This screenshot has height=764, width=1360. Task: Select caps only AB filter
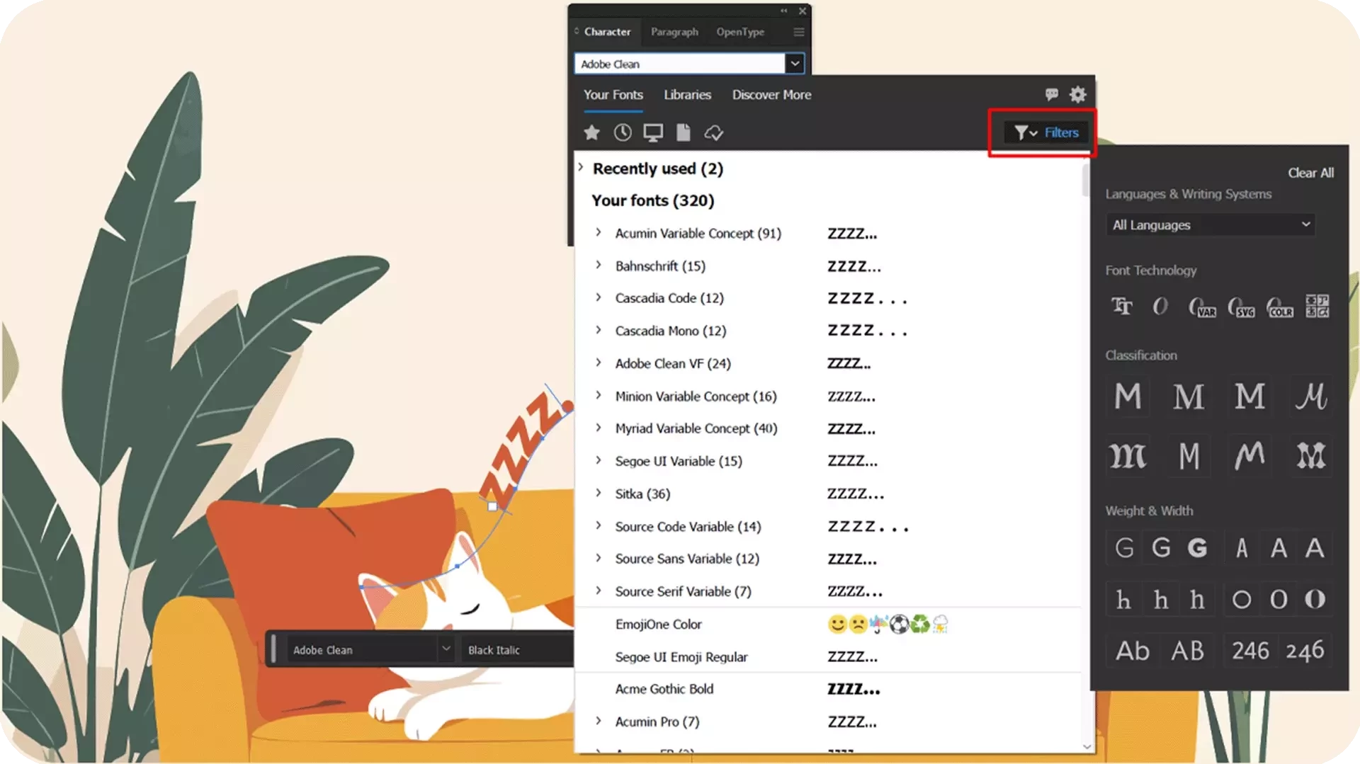1188,651
